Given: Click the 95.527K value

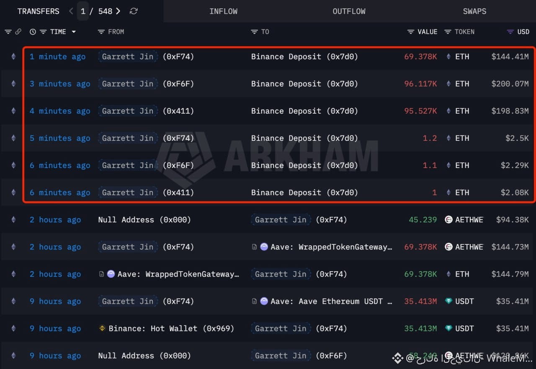Looking at the screenshot, I should click(420, 111).
